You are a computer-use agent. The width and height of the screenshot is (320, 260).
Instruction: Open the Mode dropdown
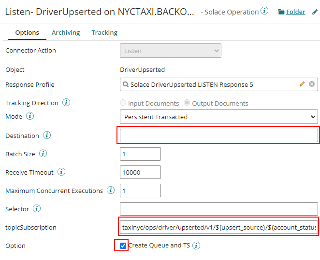[218, 117]
